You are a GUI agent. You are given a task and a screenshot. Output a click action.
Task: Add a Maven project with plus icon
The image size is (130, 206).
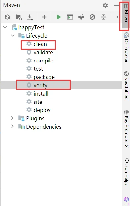click(44, 17)
